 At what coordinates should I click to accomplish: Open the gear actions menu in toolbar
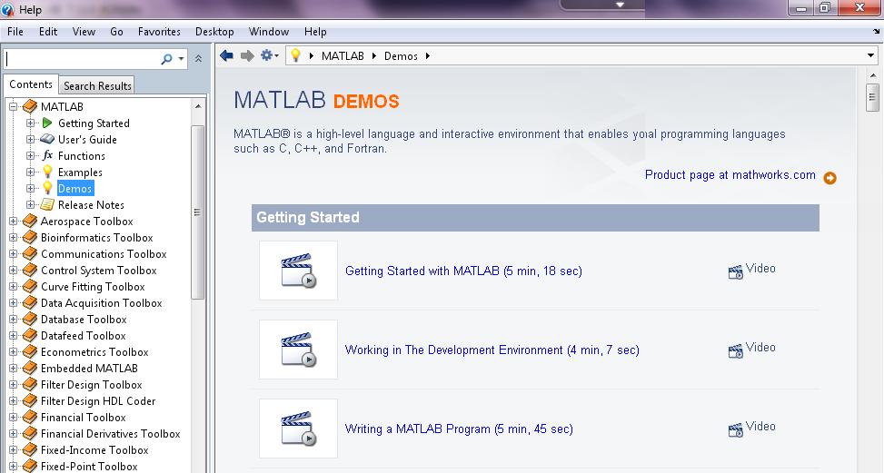pos(270,55)
